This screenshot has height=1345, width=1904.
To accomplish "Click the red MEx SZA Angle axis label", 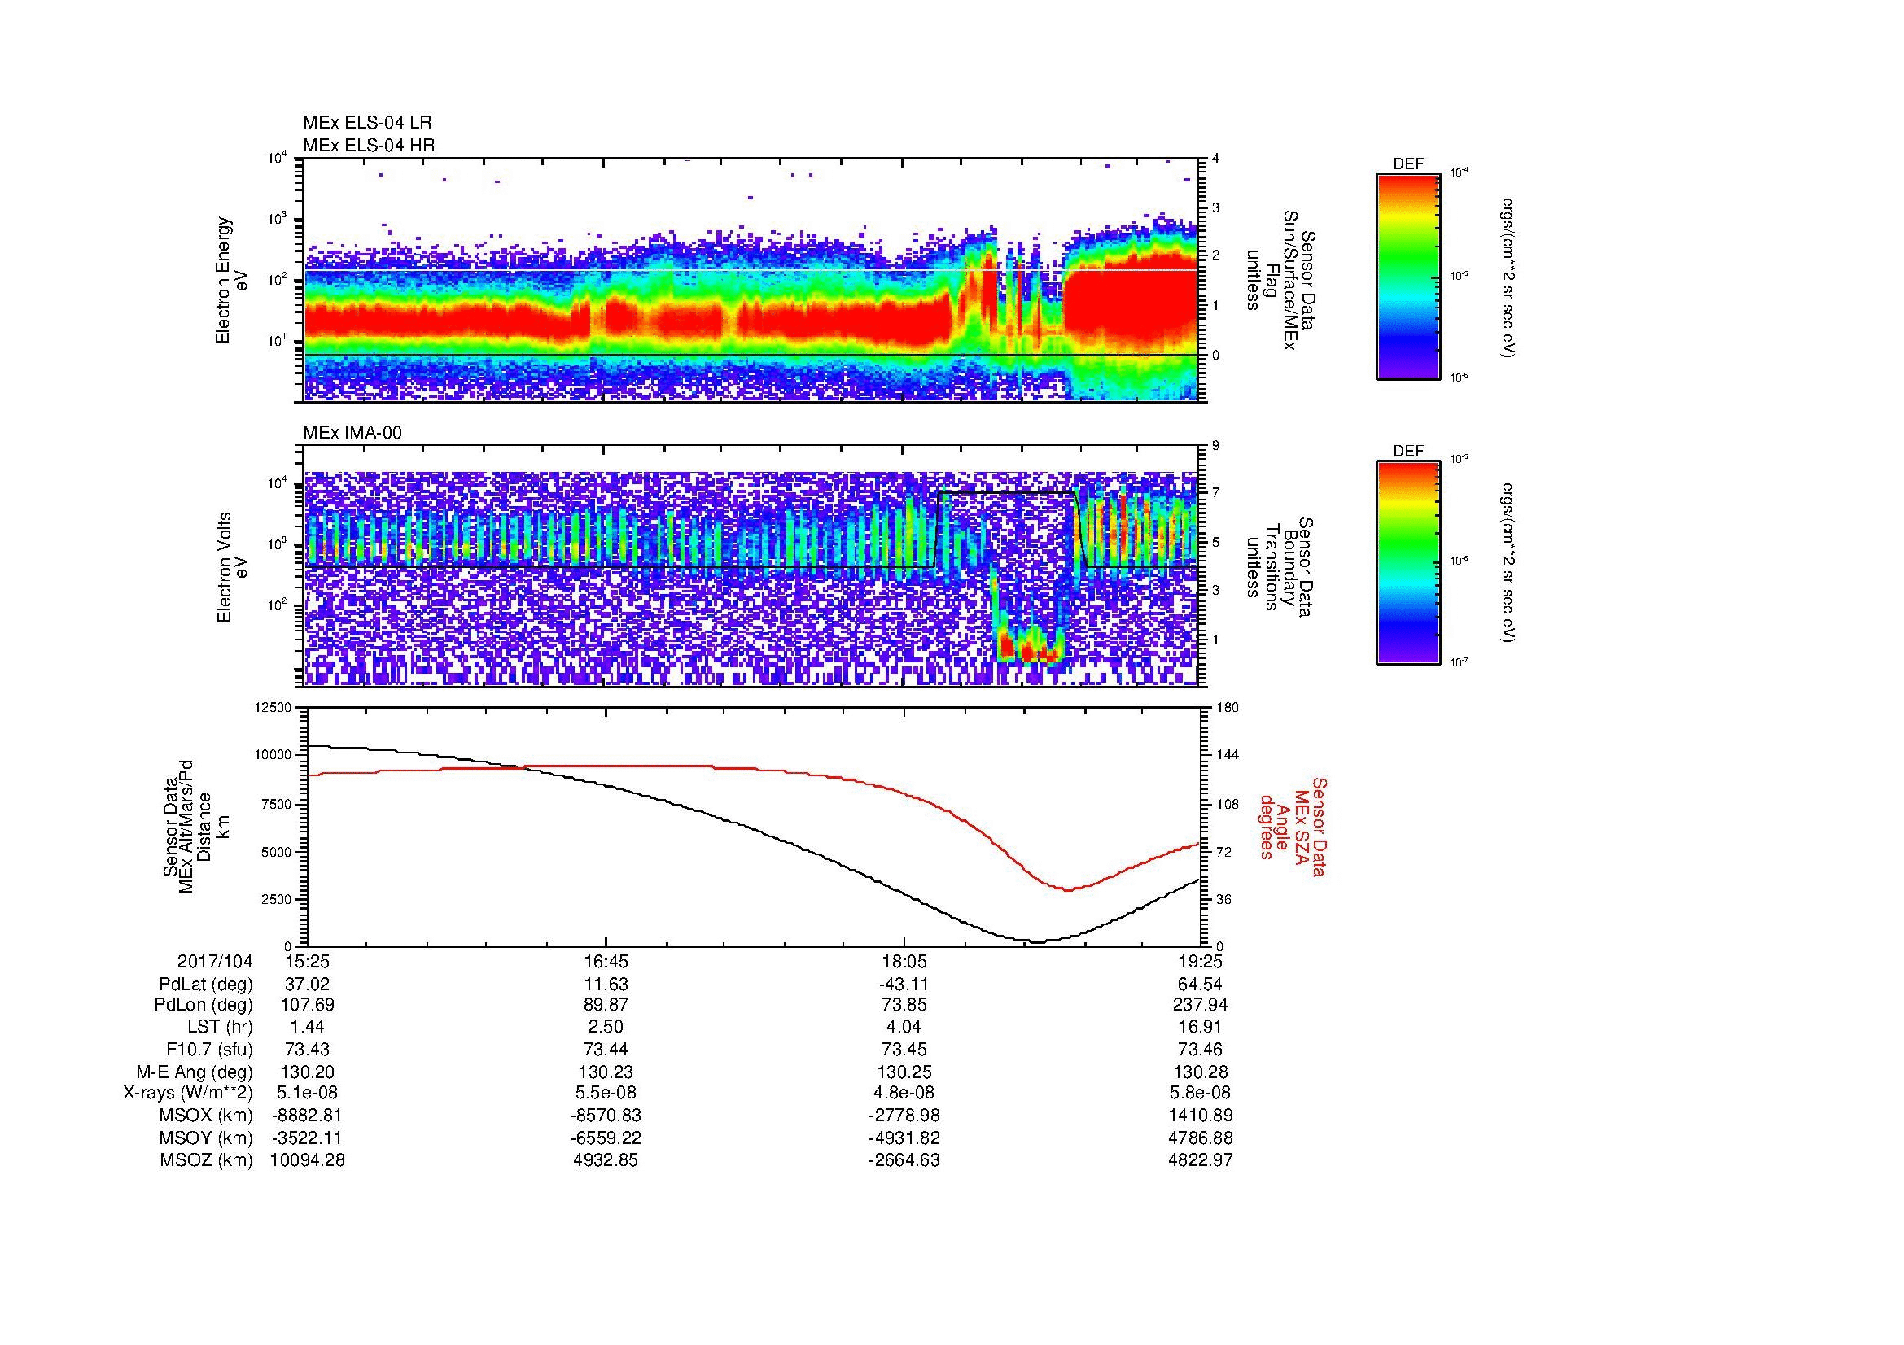I will click(x=1293, y=826).
